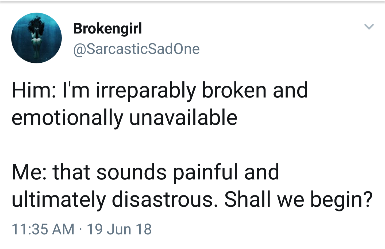
Task: Click the word "painful" in the tweet
Action: (x=205, y=172)
